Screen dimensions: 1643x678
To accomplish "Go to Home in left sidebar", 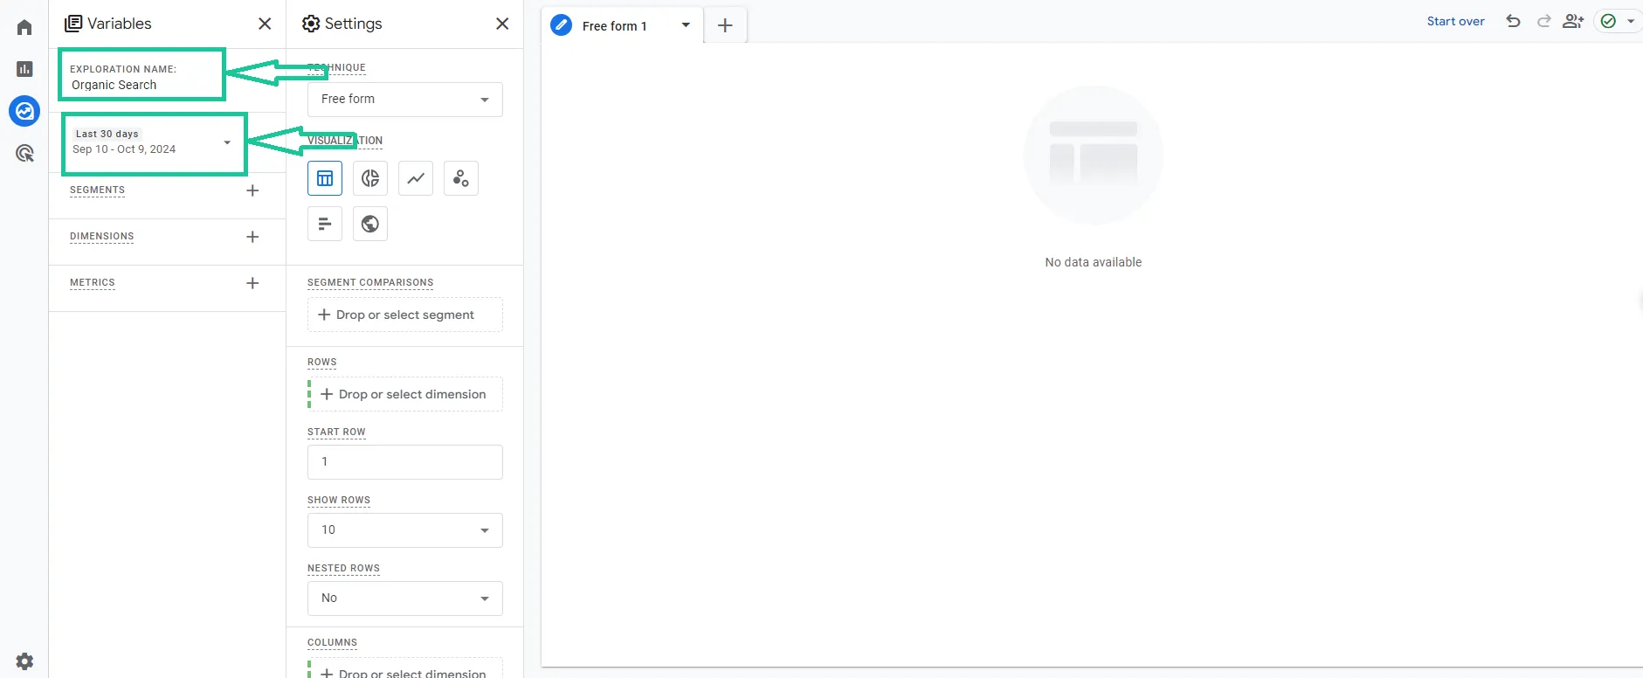I will [24, 27].
